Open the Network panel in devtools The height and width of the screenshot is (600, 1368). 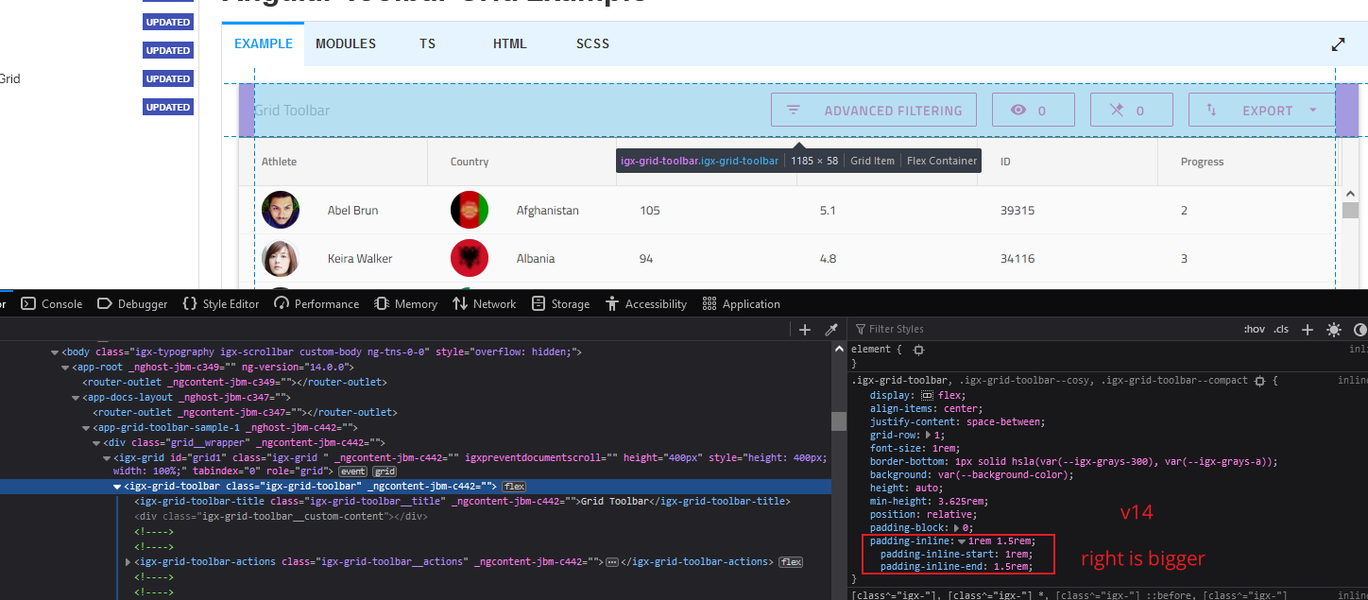click(x=484, y=303)
